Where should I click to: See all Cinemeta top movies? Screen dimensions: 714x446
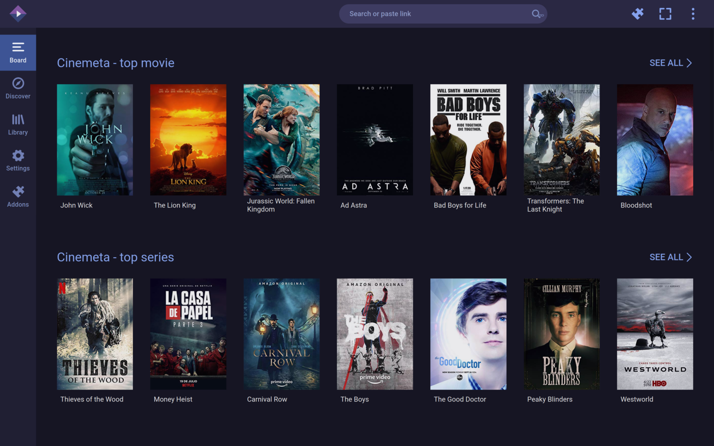click(x=670, y=63)
